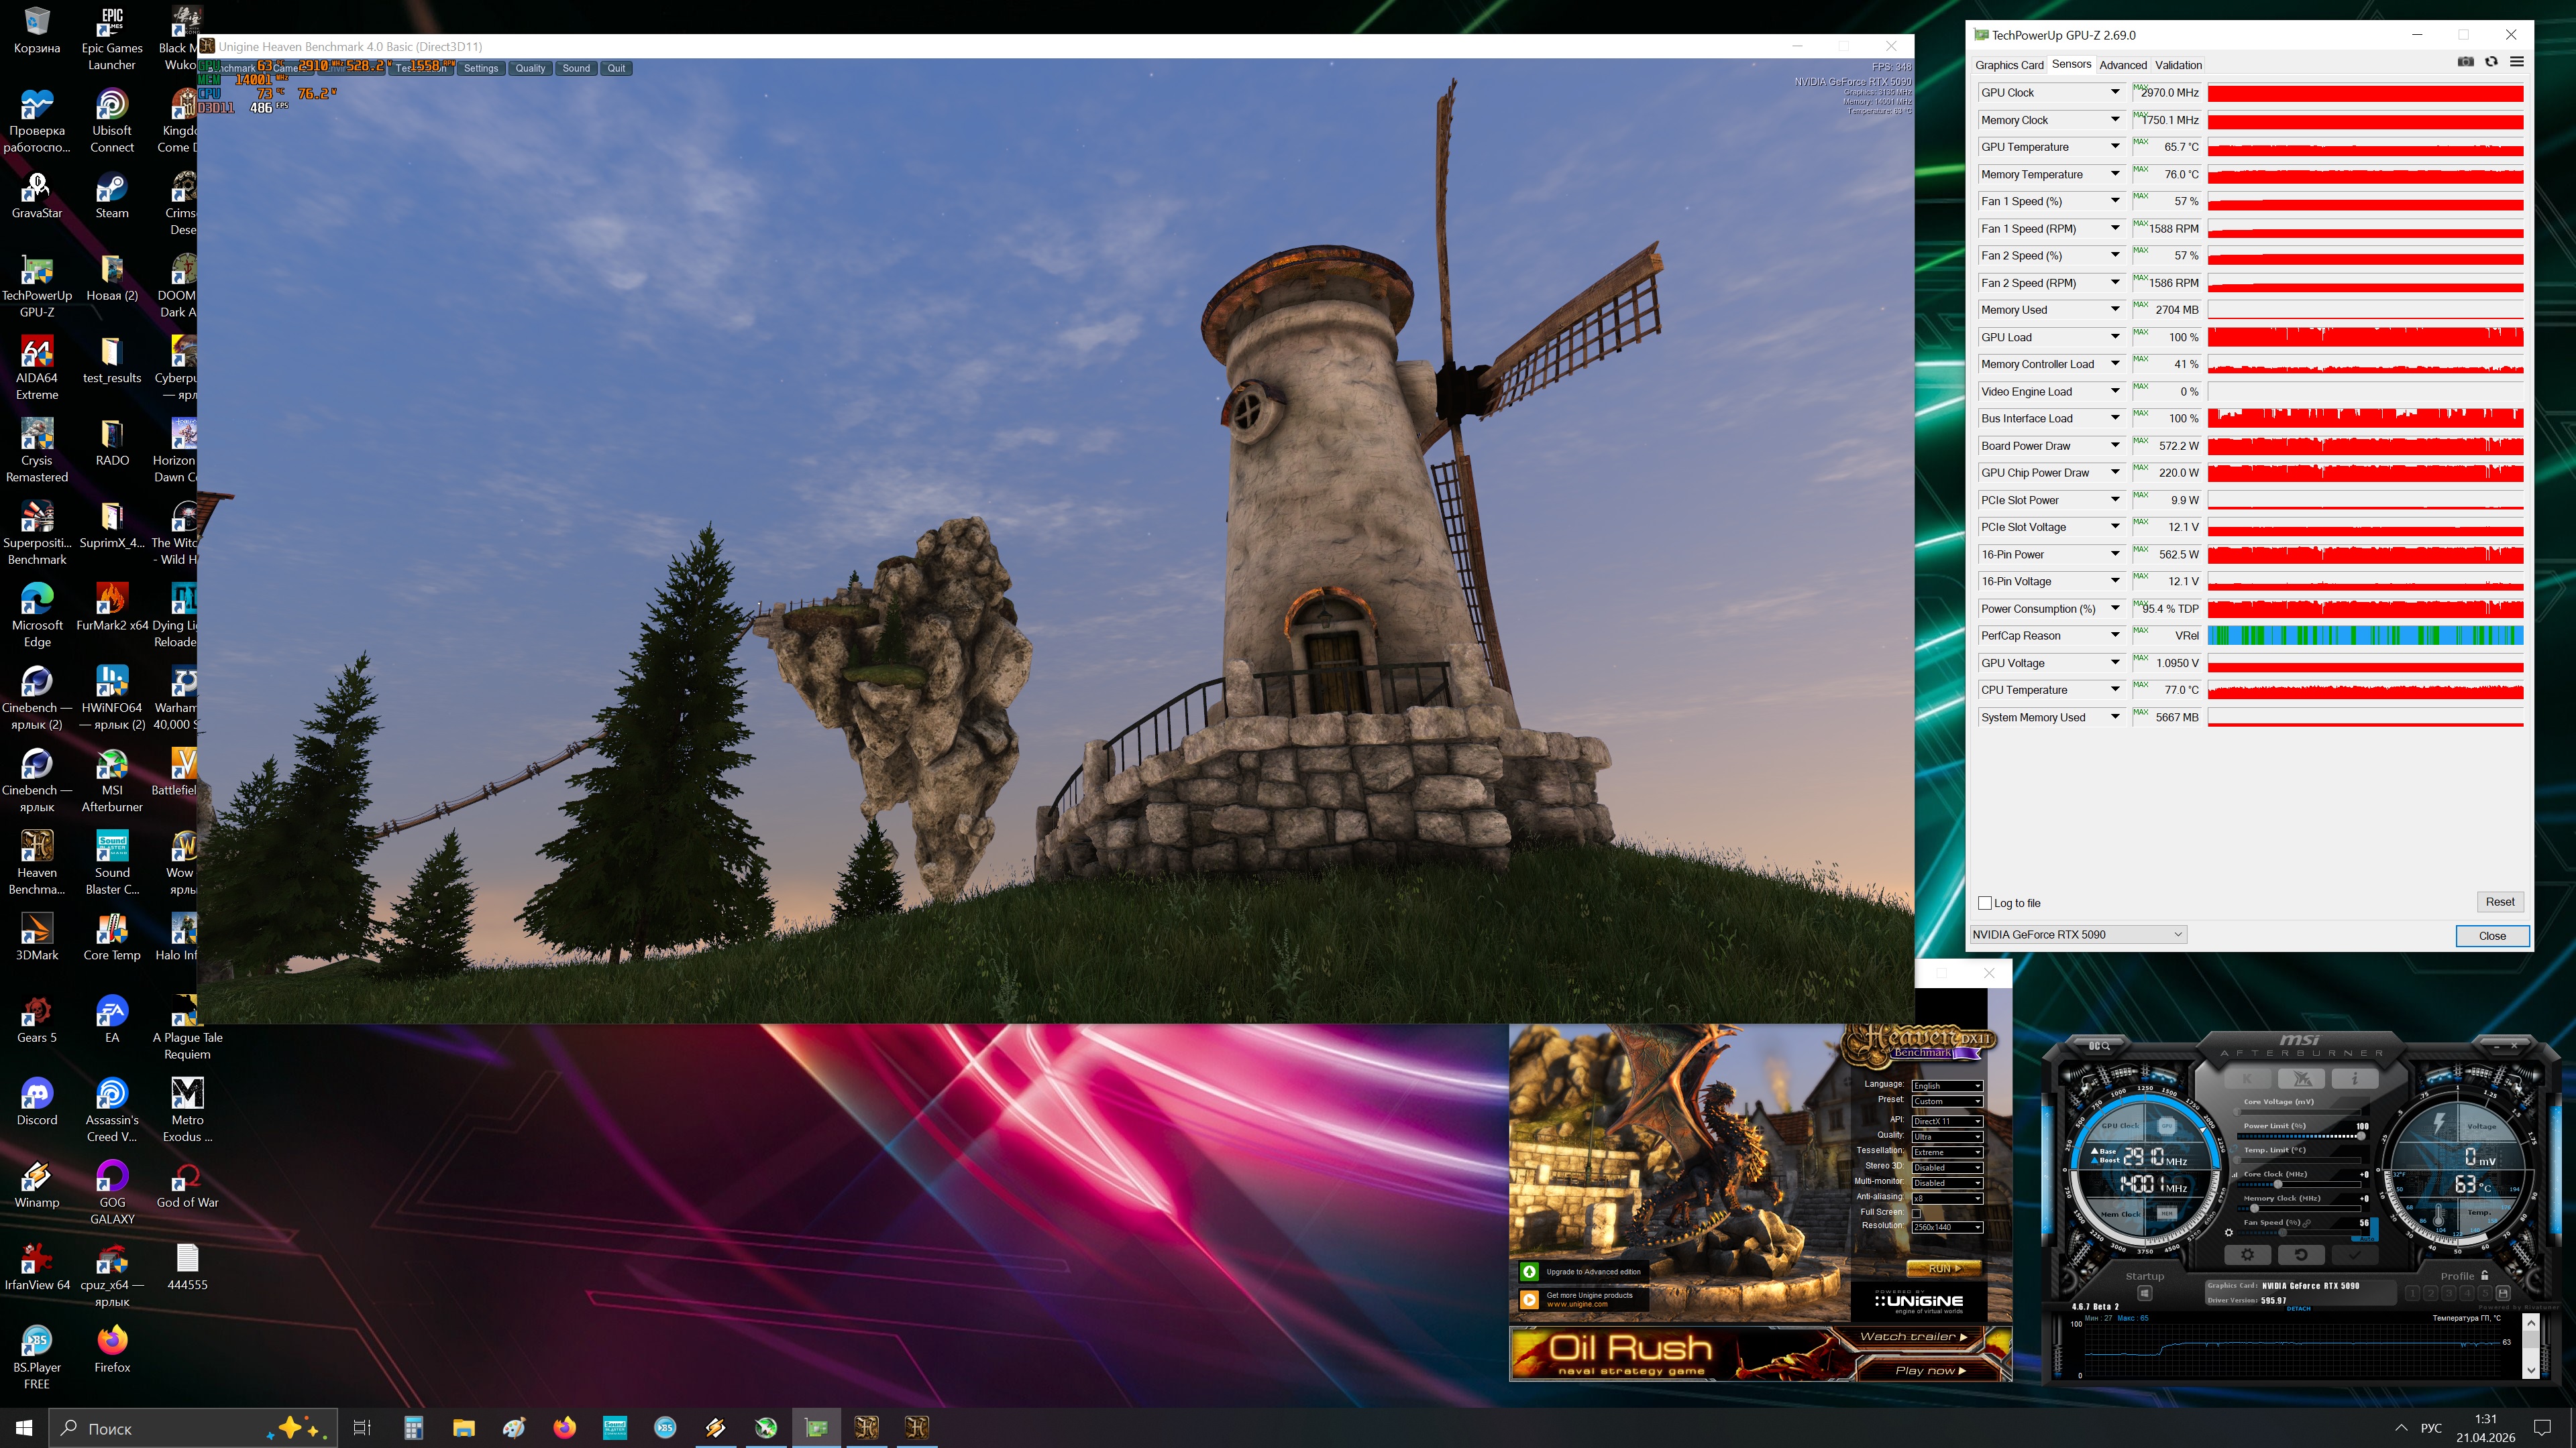Click the golden RUN button
Screen dimensions: 2576x1448
coord(1944,1268)
